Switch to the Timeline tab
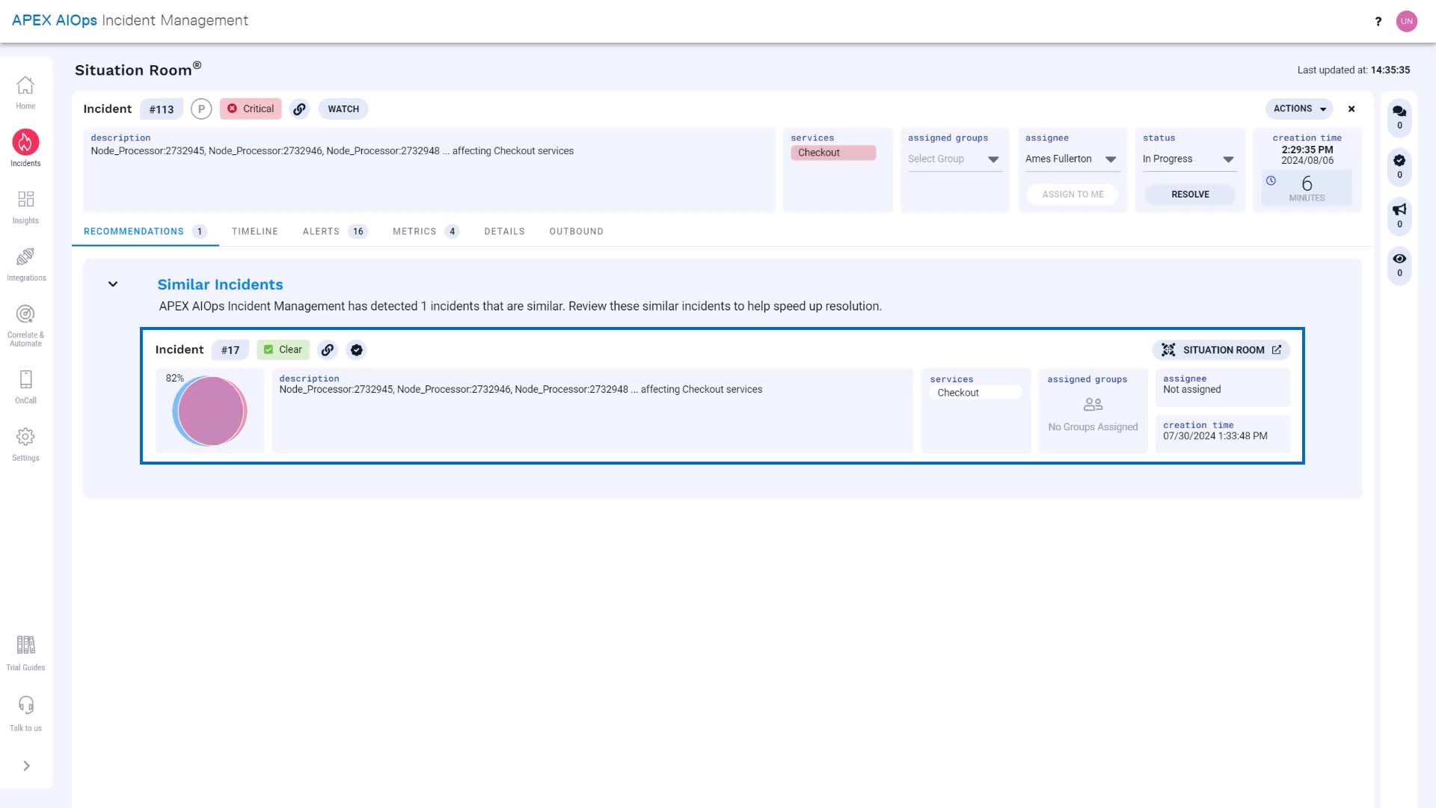Screen dimensions: 1436x808 [x=255, y=232]
